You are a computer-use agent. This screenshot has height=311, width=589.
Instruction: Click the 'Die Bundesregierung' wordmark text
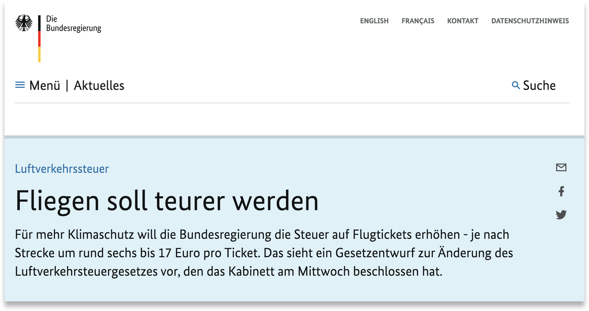point(73,24)
